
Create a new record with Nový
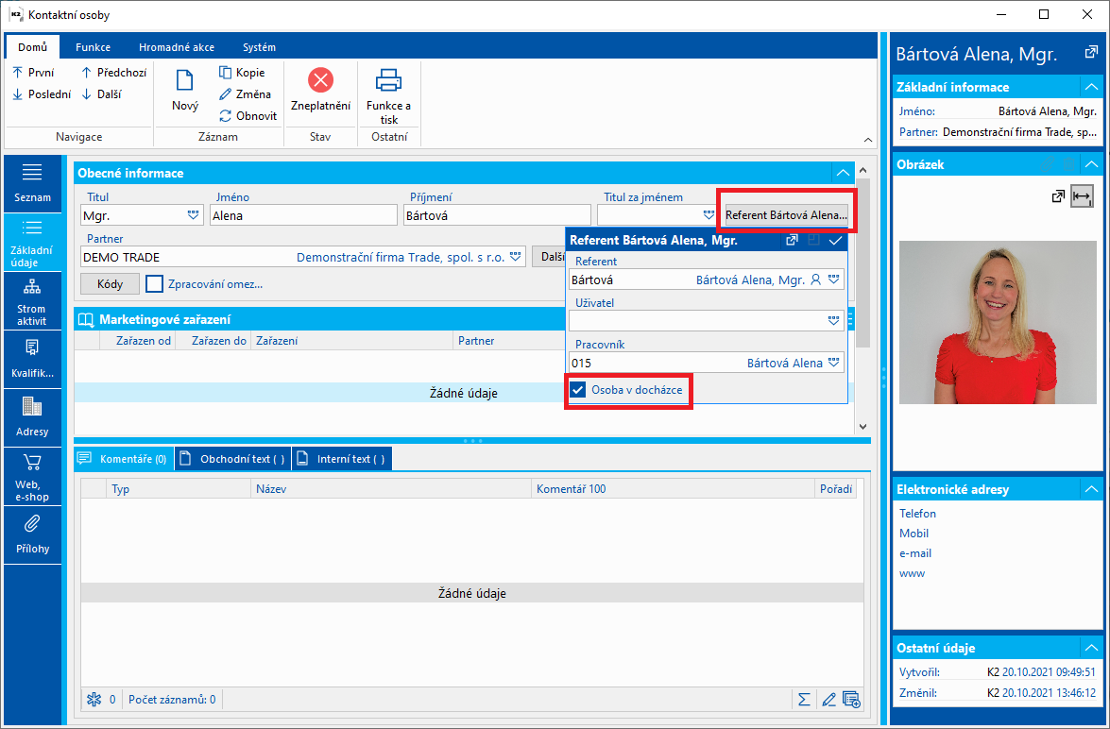[185, 91]
